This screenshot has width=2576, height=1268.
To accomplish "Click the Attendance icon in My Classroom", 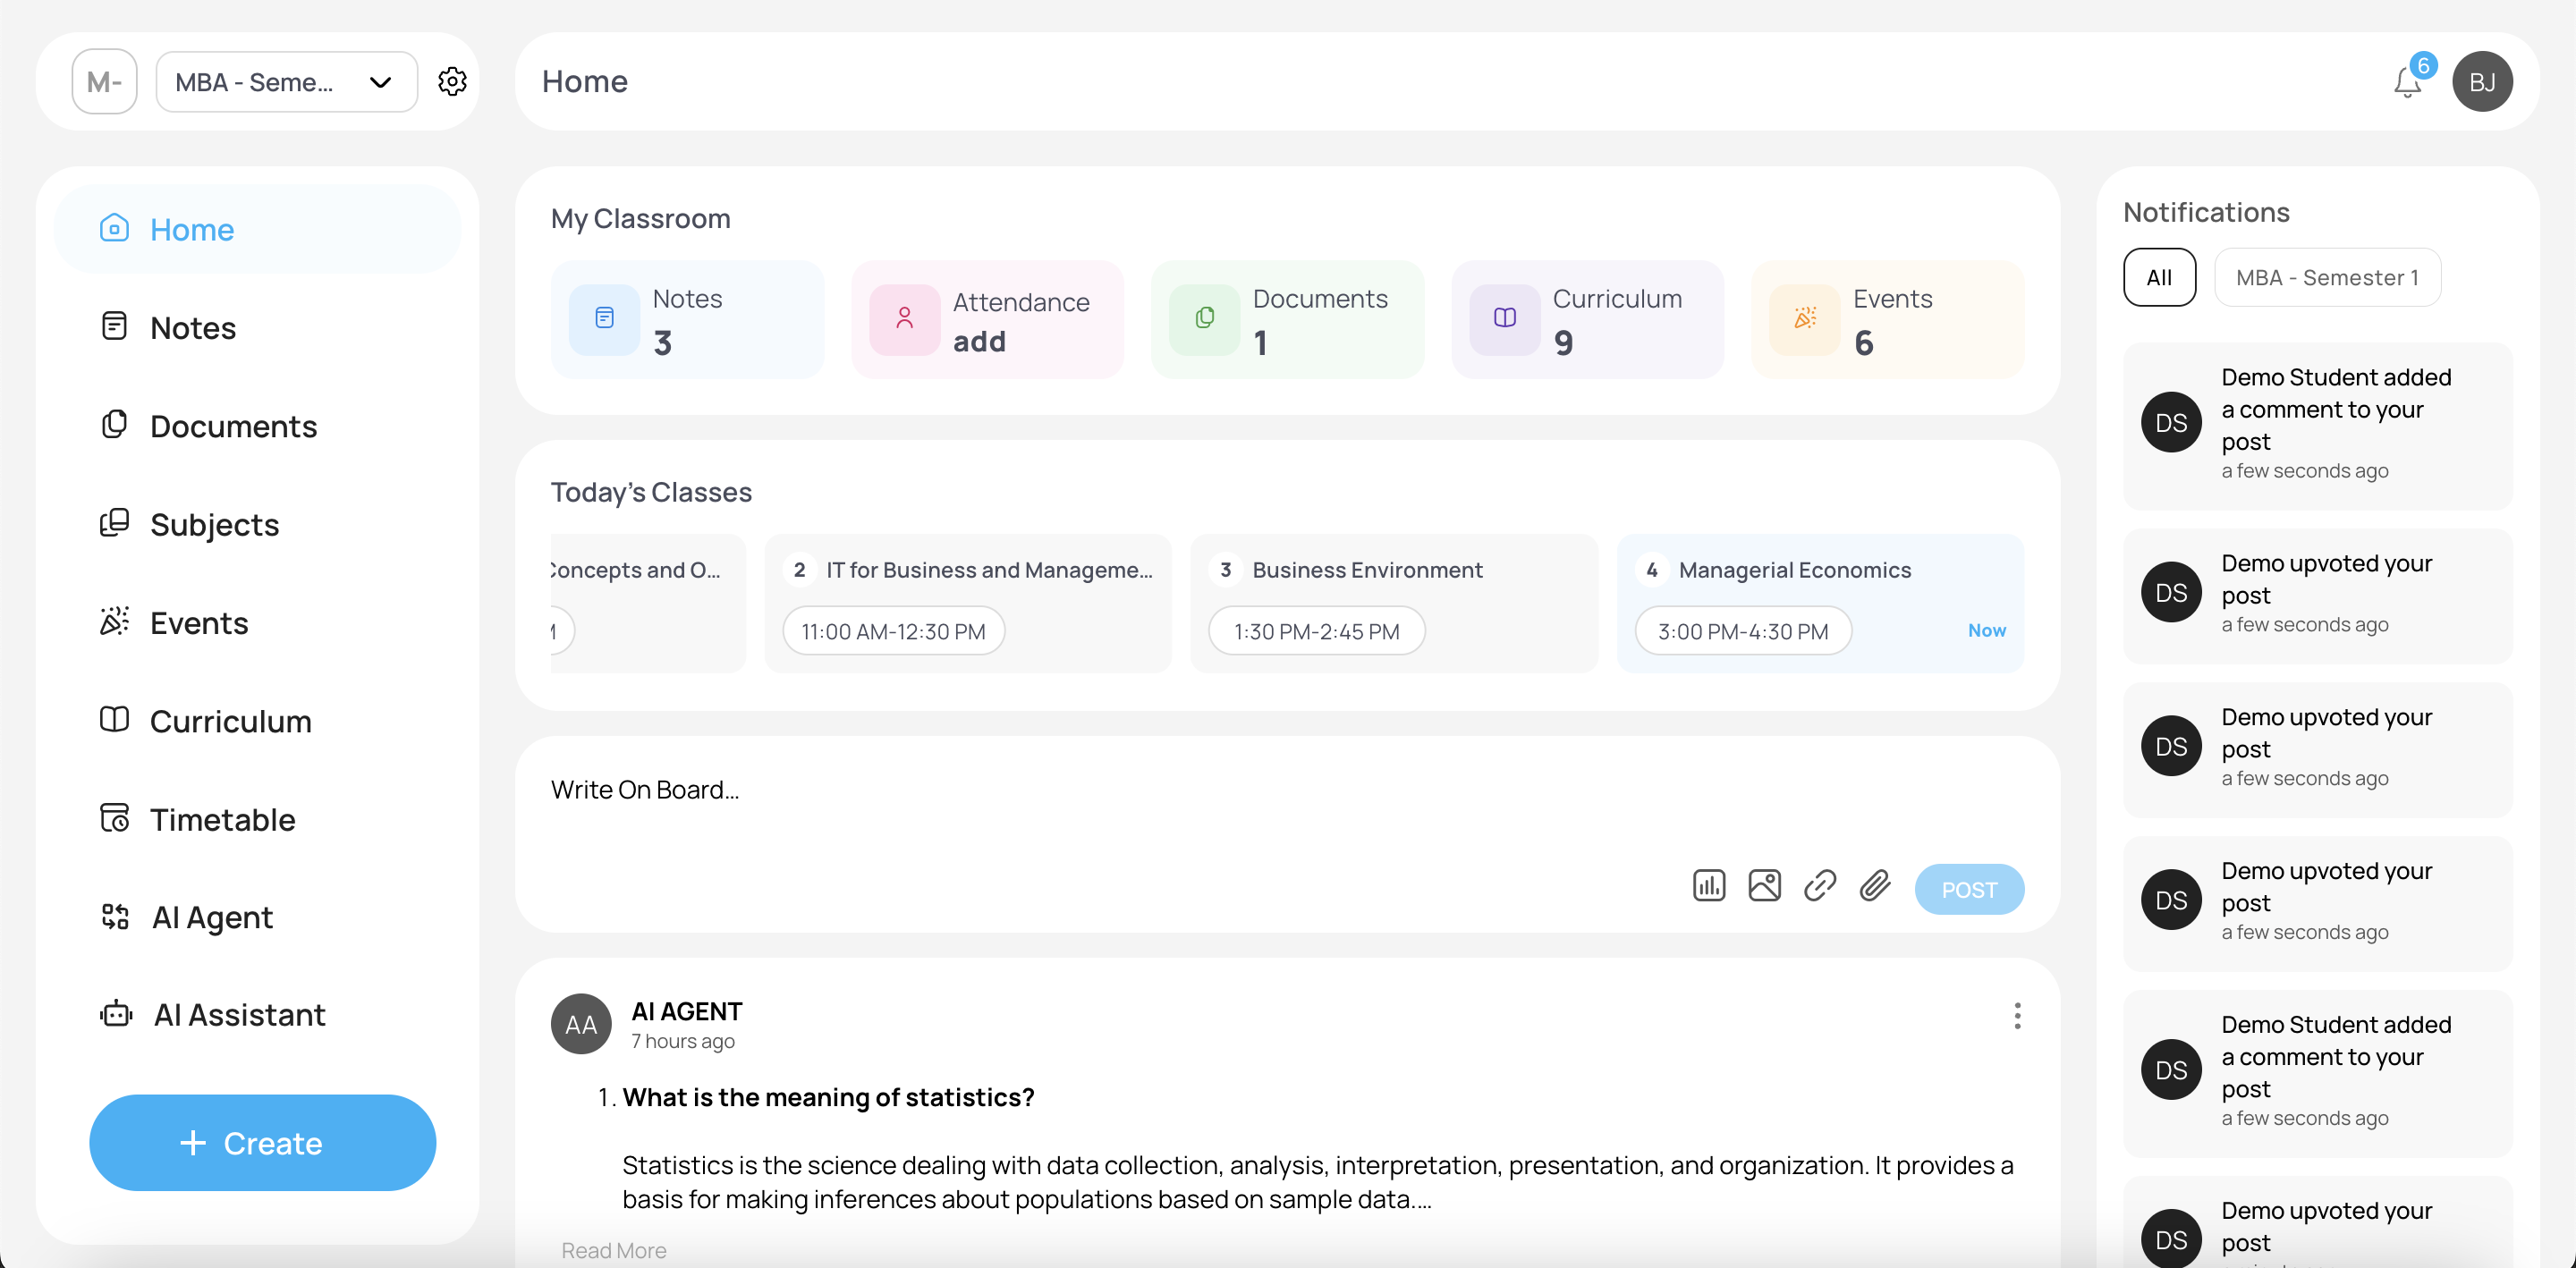I will 904,319.
